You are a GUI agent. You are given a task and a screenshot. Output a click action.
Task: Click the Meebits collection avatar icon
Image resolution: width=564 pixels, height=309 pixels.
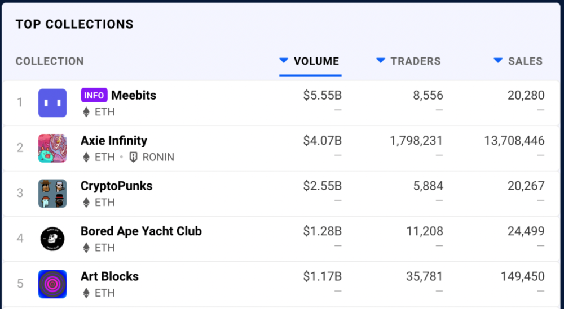(52, 103)
